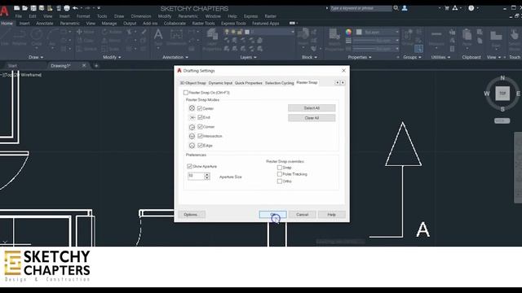Check the Polar Tracking override checkbox
Image resolution: width=522 pixels, height=293 pixels.
click(280, 174)
